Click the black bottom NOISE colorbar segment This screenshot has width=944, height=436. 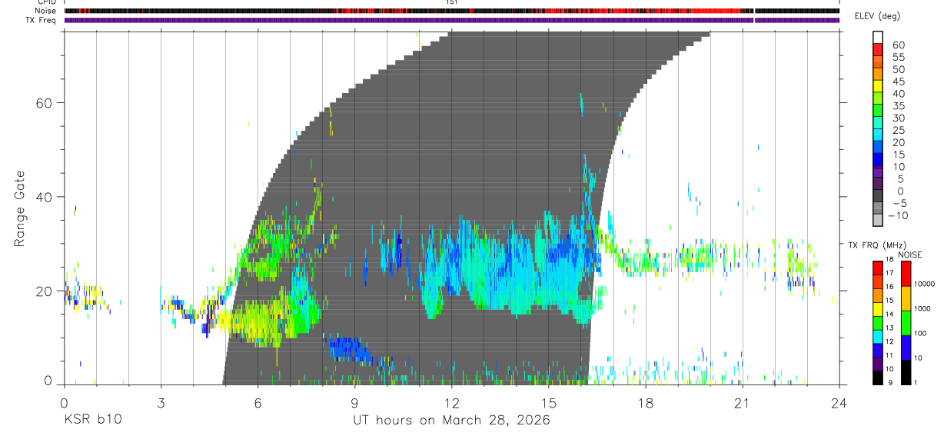coord(906,372)
